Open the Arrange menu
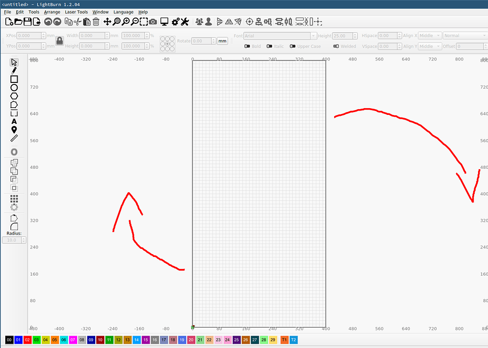This screenshot has height=348, width=488. click(x=51, y=12)
